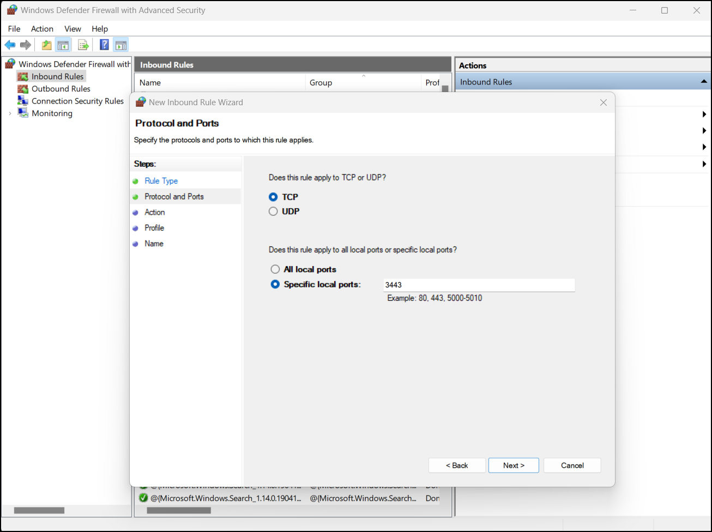Select the UDP radio button
Screen dimensions: 712x532
click(273, 211)
